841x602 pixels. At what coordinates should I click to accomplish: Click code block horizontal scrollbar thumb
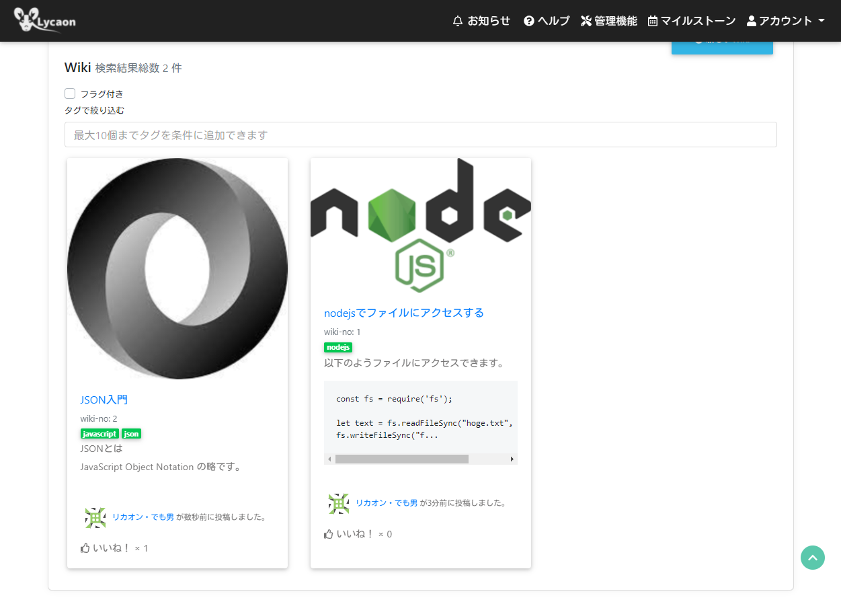click(401, 459)
